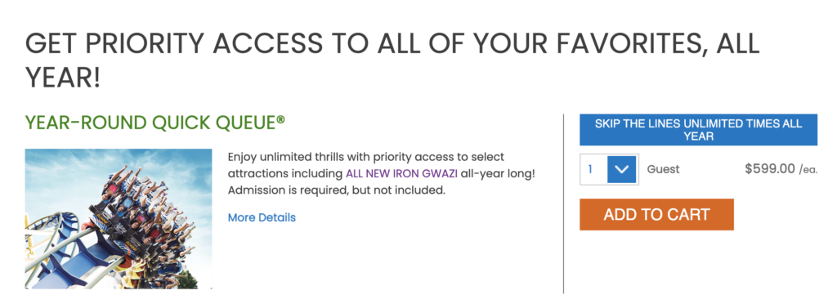Click the GET PRIORITY ACCESS main heading

point(392,60)
